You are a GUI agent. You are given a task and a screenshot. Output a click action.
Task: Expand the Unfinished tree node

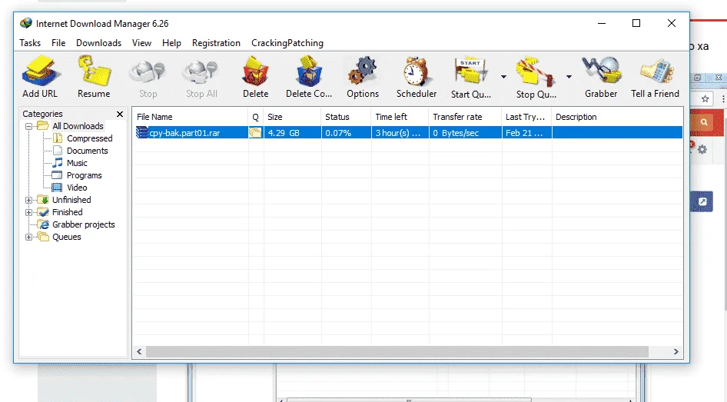click(x=28, y=200)
